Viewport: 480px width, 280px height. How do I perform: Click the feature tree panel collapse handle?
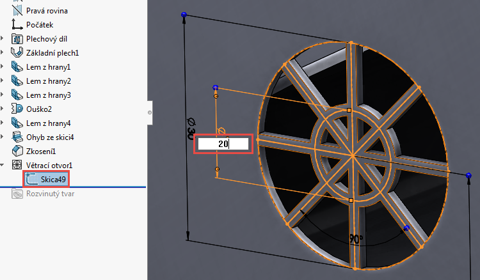(150, 113)
